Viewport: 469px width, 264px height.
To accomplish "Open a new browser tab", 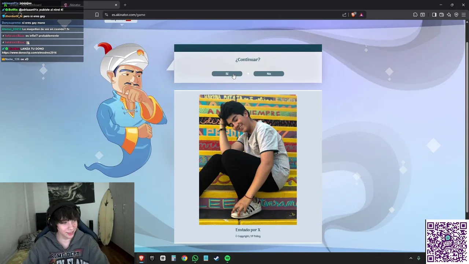I will pyautogui.click(x=125, y=5).
